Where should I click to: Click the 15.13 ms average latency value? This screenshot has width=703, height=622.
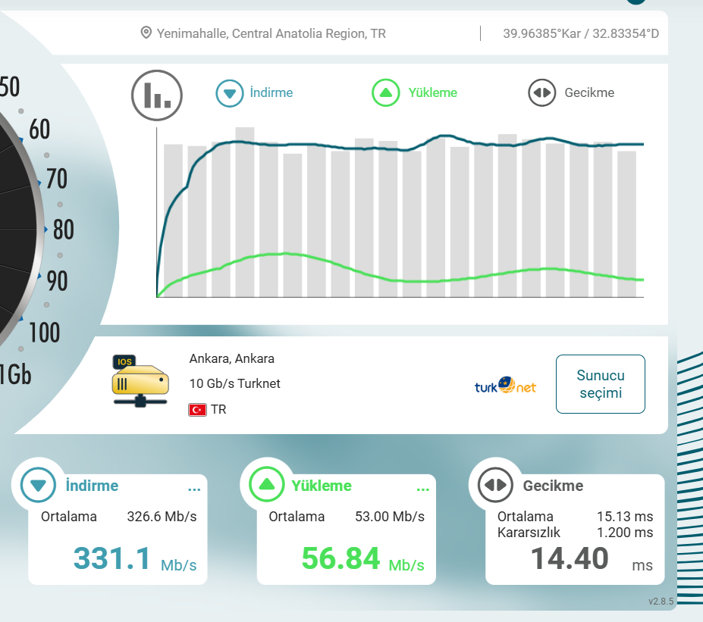[x=625, y=517]
